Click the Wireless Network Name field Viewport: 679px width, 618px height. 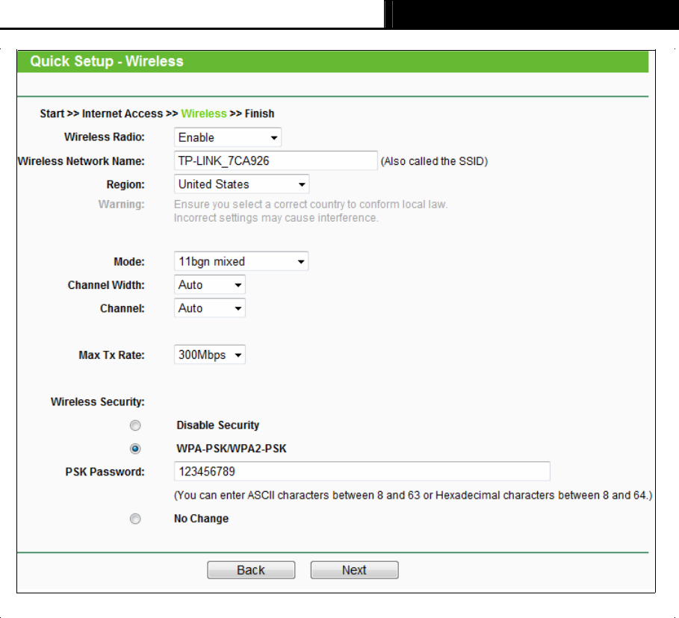pos(276,160)
